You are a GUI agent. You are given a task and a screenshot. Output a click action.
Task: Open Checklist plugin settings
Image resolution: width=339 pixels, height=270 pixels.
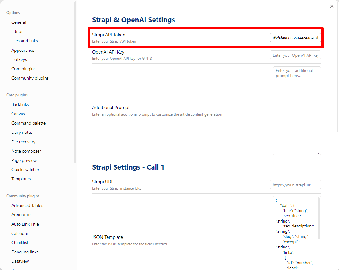point(20,243)
